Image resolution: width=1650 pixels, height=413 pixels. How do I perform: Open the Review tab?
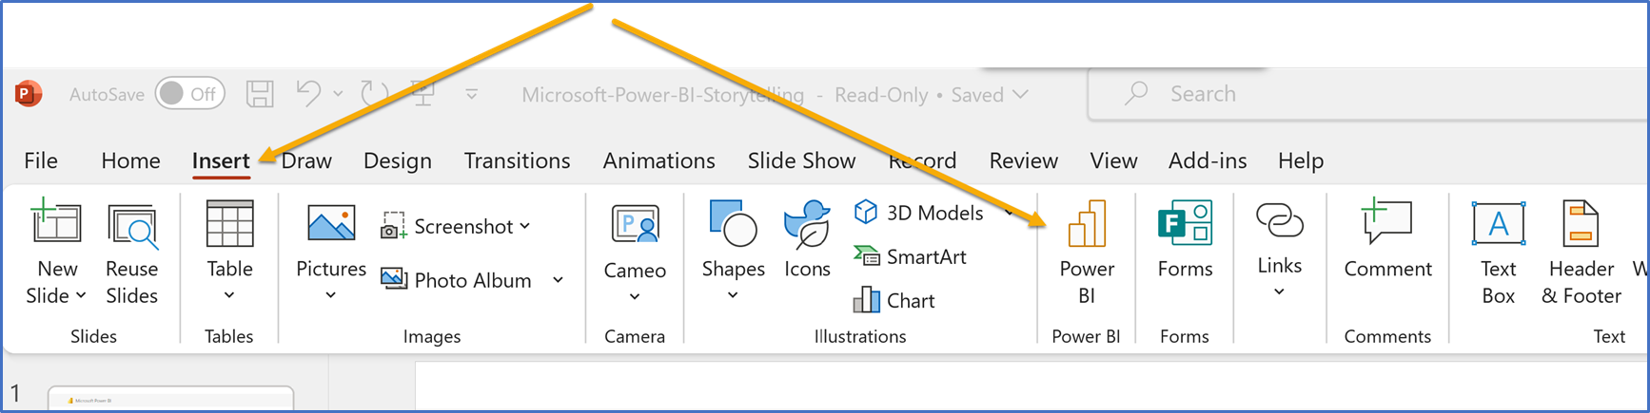point(1023,160)
